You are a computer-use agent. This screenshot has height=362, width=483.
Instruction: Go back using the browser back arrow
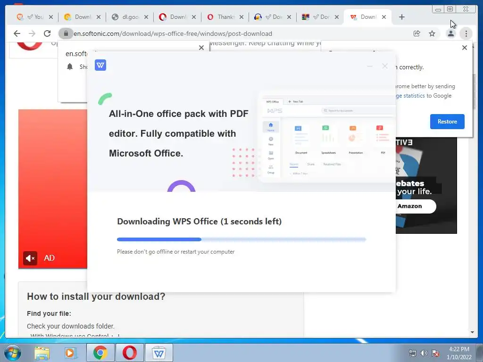[17, 33]
